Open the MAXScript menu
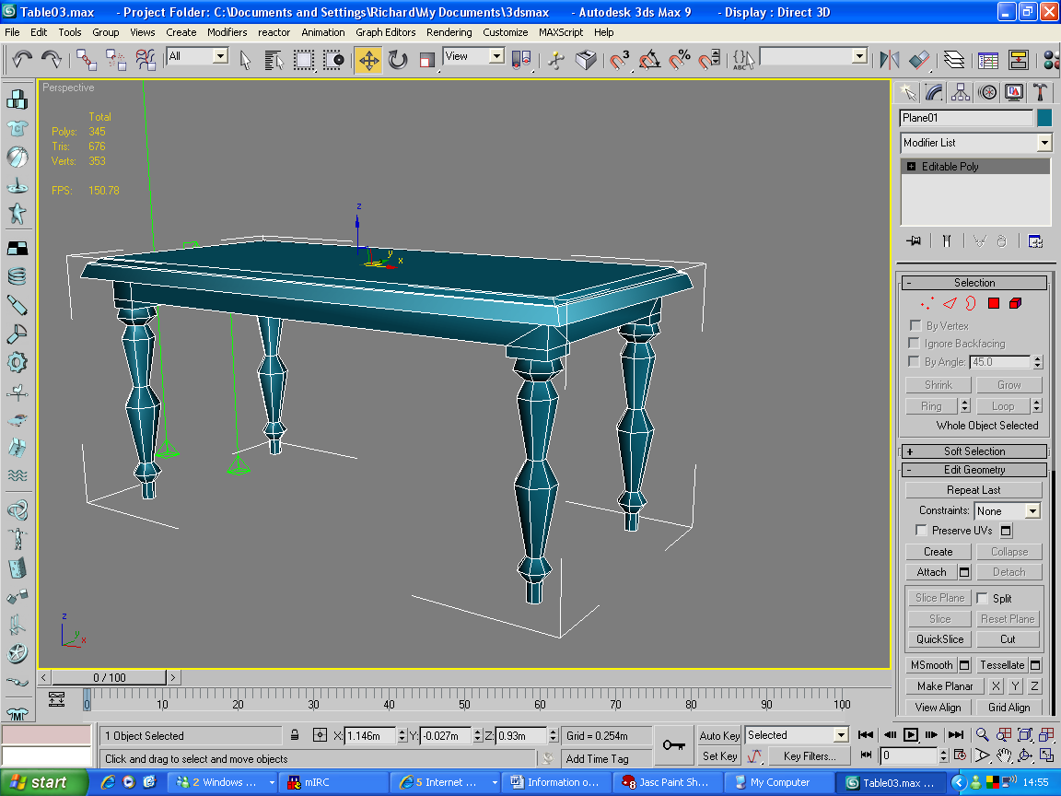1061x796 pixels. coord(560,32)
